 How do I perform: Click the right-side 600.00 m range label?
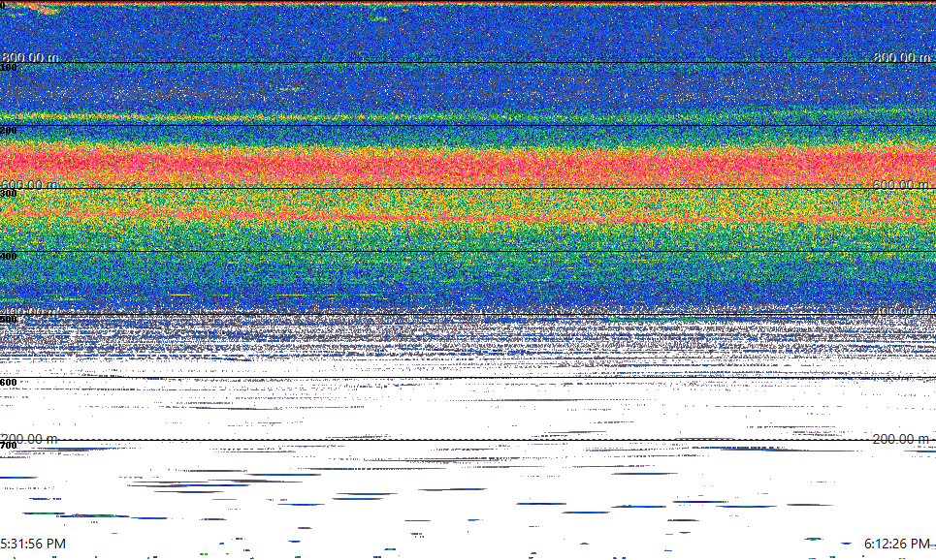point(901,185)
